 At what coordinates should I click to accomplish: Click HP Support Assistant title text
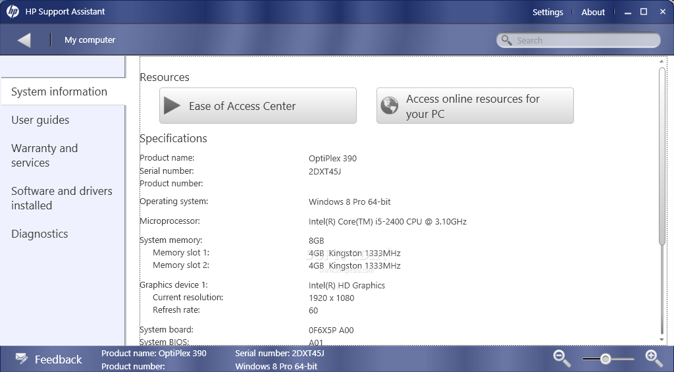[x=65, y=12]
